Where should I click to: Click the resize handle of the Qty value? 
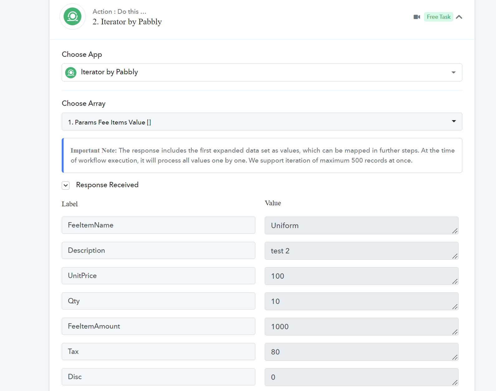[455, 307]
